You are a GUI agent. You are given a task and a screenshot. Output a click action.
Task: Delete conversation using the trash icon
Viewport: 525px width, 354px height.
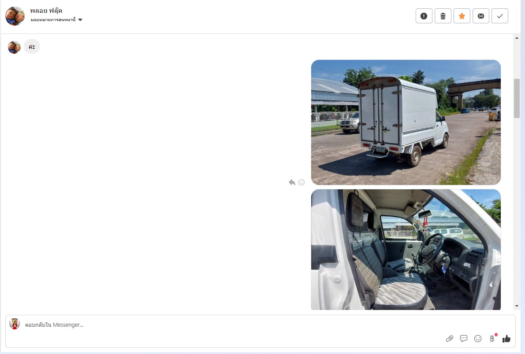443,16
